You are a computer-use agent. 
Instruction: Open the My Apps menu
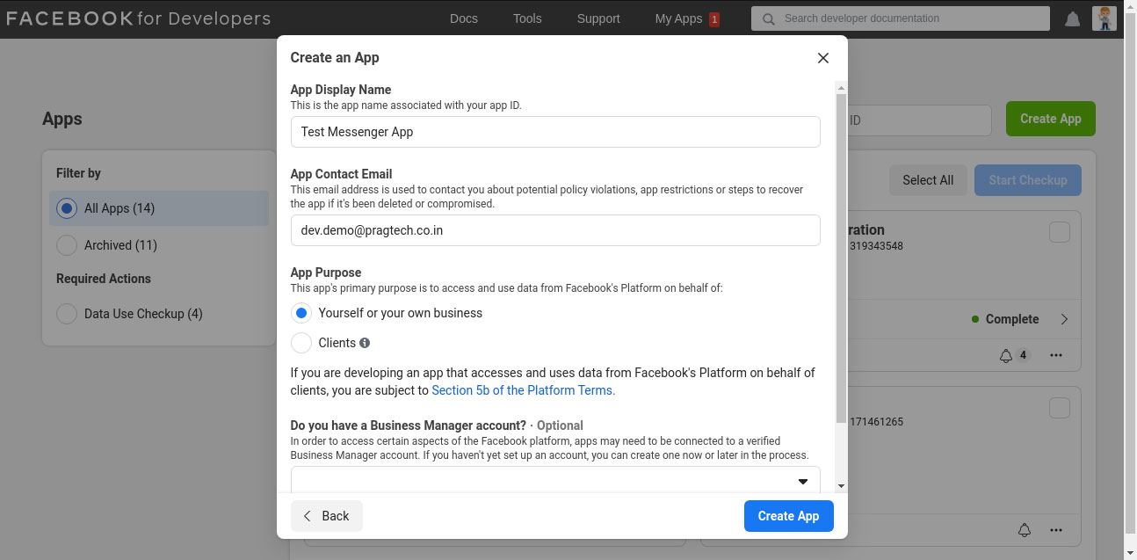(678, 18)
